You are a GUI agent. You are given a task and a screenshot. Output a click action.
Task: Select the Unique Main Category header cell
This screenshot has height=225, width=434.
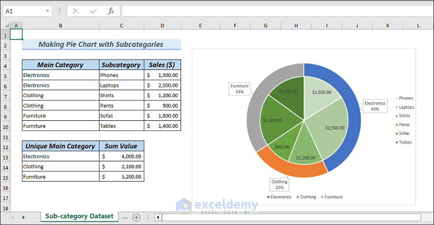[60, 146]
